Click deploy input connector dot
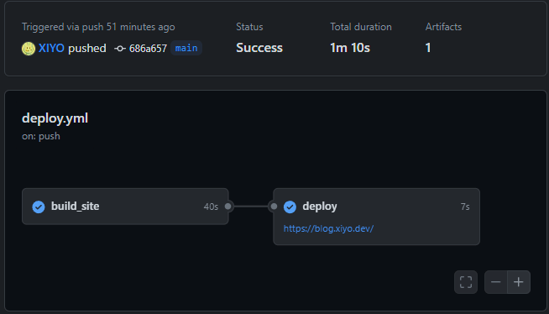This screenshot has width=549, height=314. 274,207
